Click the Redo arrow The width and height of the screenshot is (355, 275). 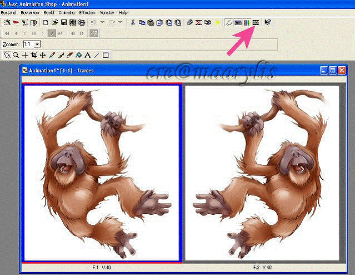point(112,22)
